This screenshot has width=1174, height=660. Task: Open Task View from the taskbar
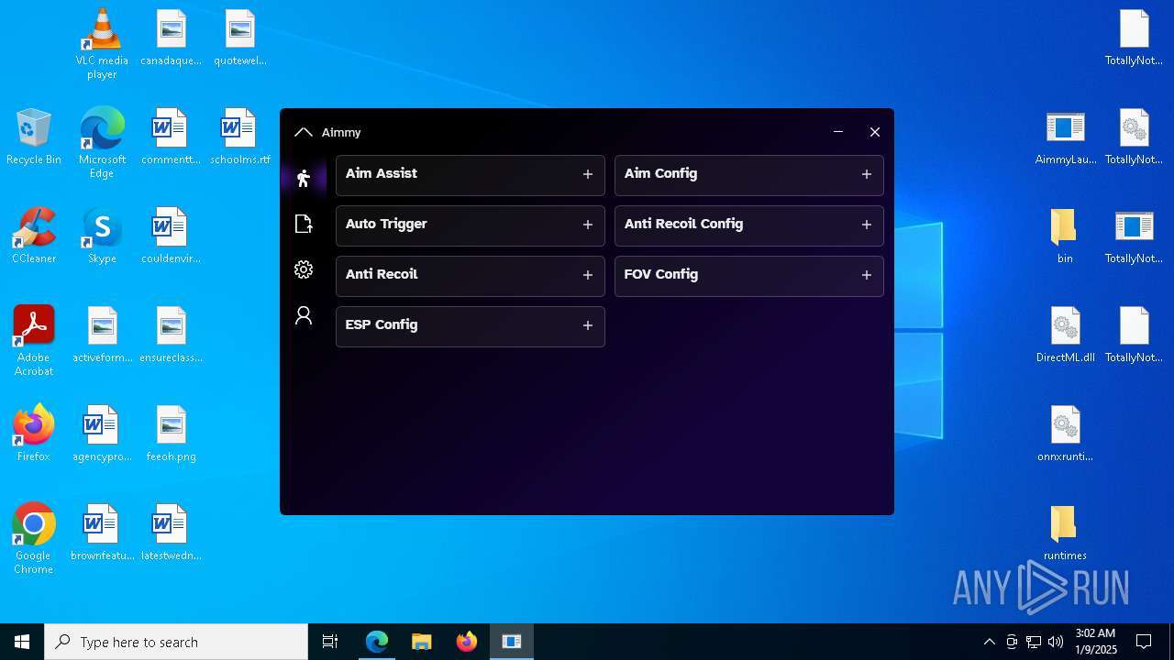click(x=330, y=642)
